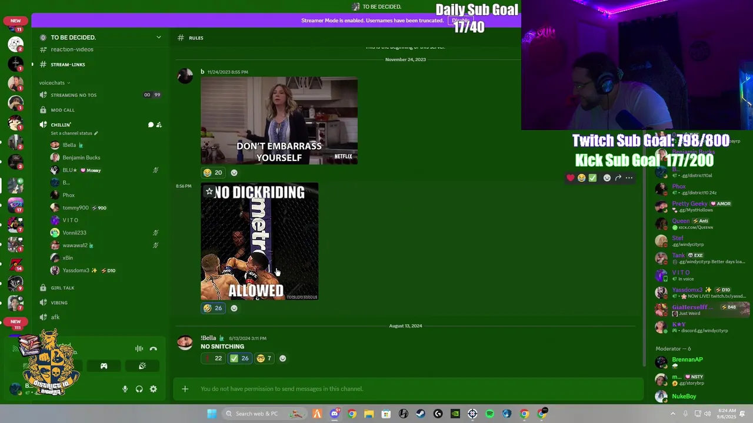753x423 pixels.
Task: Open !Bella avatar on NO SNITCHING message
Action: (x=185, y=343)
